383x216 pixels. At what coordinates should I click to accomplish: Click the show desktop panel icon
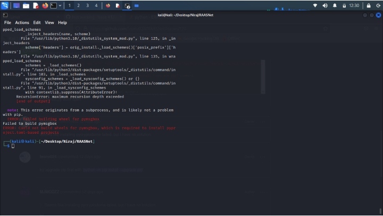click(x=16, y=6)
